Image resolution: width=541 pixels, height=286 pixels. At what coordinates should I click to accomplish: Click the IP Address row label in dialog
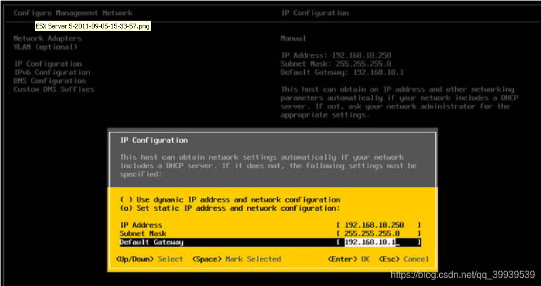(x=141, y=225)
